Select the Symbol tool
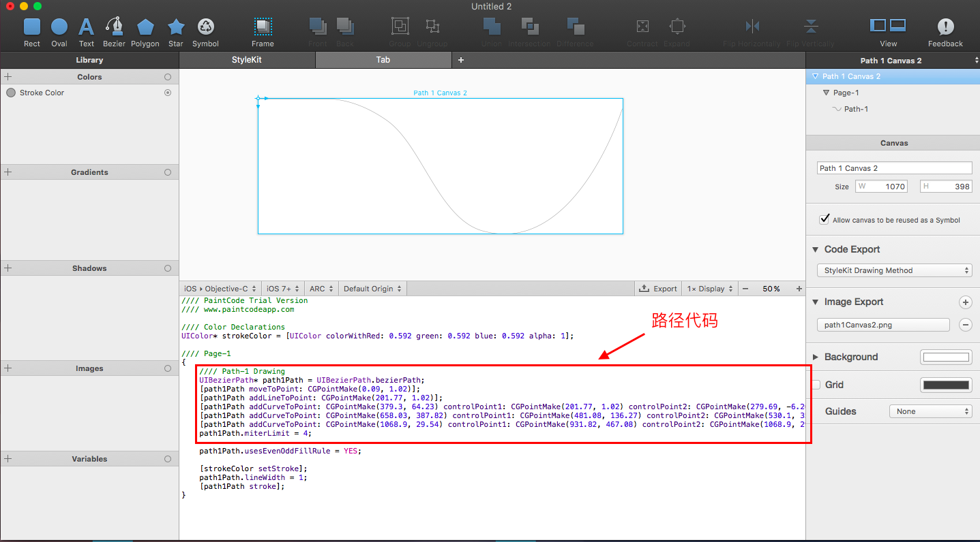The image size is (980, 542). tap(205, 27)
